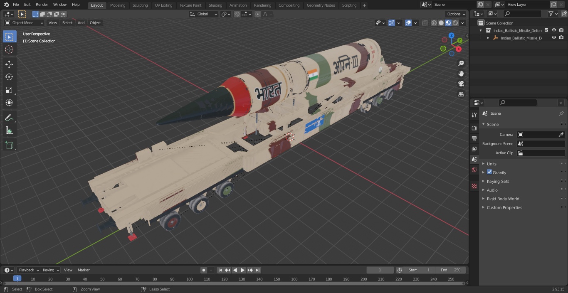Switch to the UV Editing workspace tab
The width and height of the screenshot is (568, 293).
163,5
